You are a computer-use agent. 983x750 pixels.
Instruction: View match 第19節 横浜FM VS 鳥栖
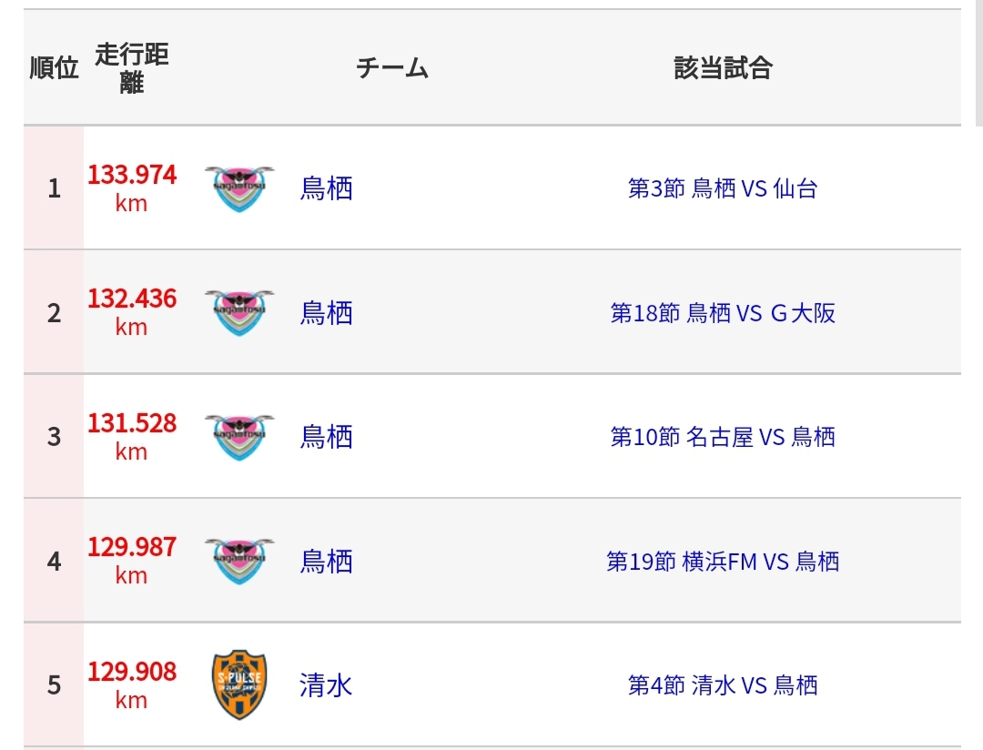tap(723, 562)
